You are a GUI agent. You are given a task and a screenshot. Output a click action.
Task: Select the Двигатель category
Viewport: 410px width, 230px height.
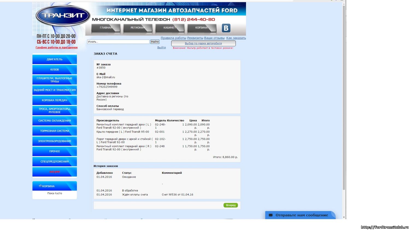coord(55,59)
